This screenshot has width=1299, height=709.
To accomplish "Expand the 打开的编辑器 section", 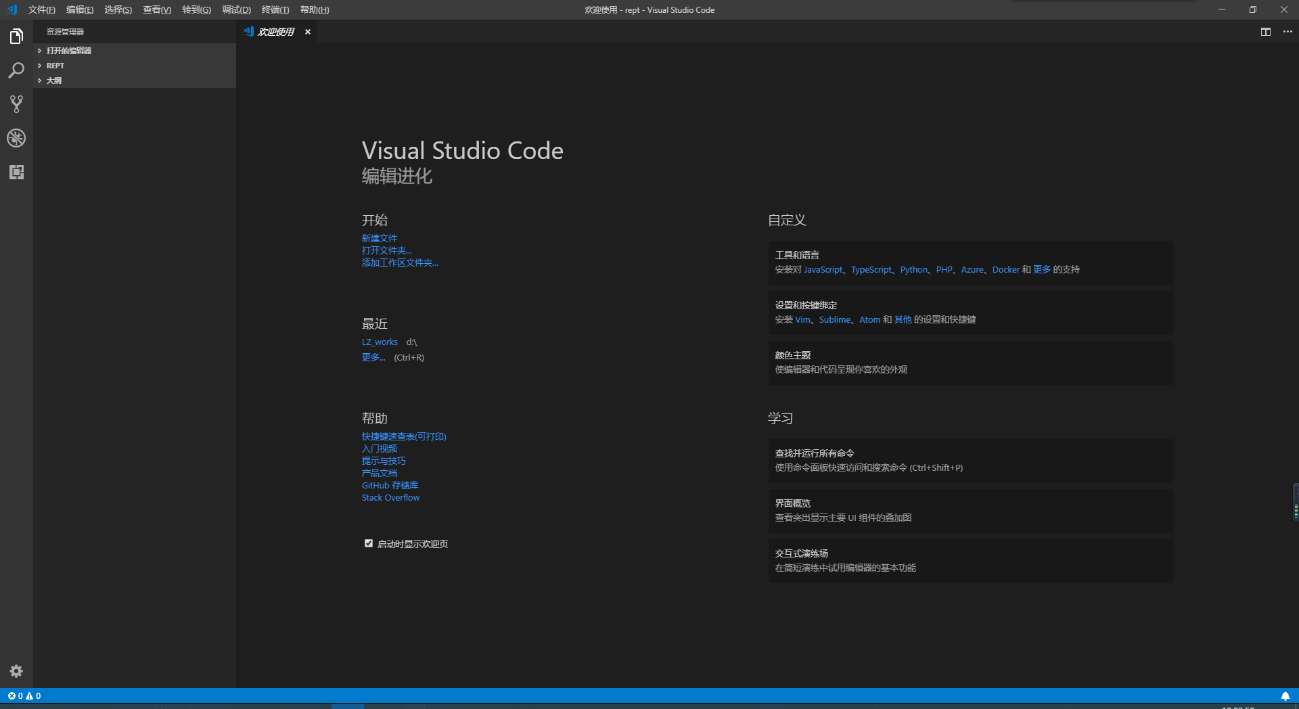I will (x=68, y=51).
